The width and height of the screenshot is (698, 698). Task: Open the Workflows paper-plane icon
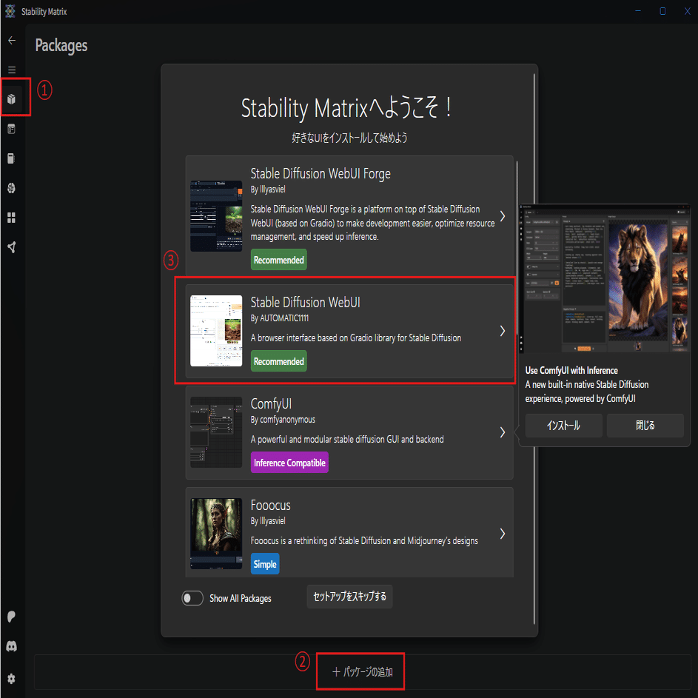click(x=12, y=247)
